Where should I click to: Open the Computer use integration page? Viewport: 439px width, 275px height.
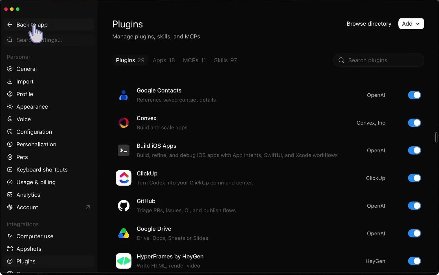(x=49, y=236)
